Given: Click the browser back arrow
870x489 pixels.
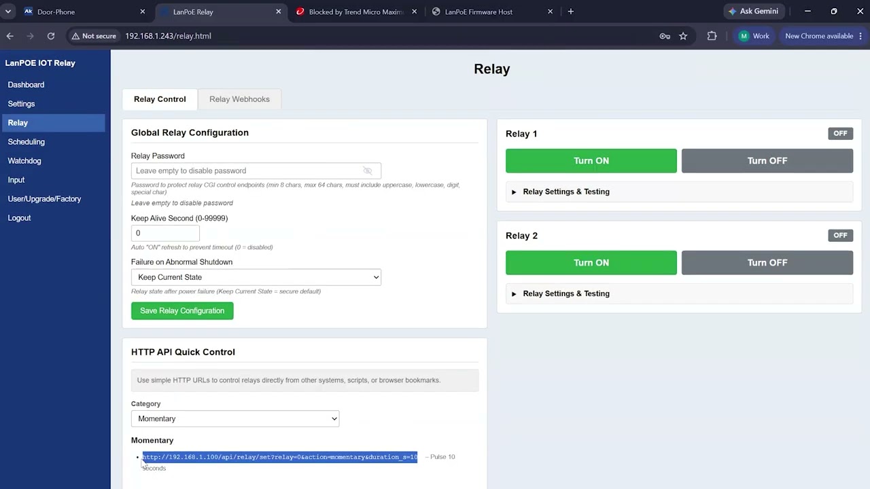Looking at the screenshot, I should point(10,36).
